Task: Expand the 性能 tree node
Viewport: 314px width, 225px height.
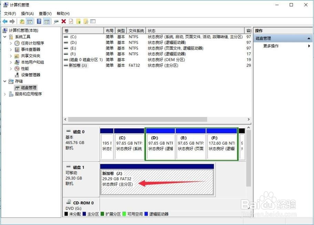Action: click(11, 69)
